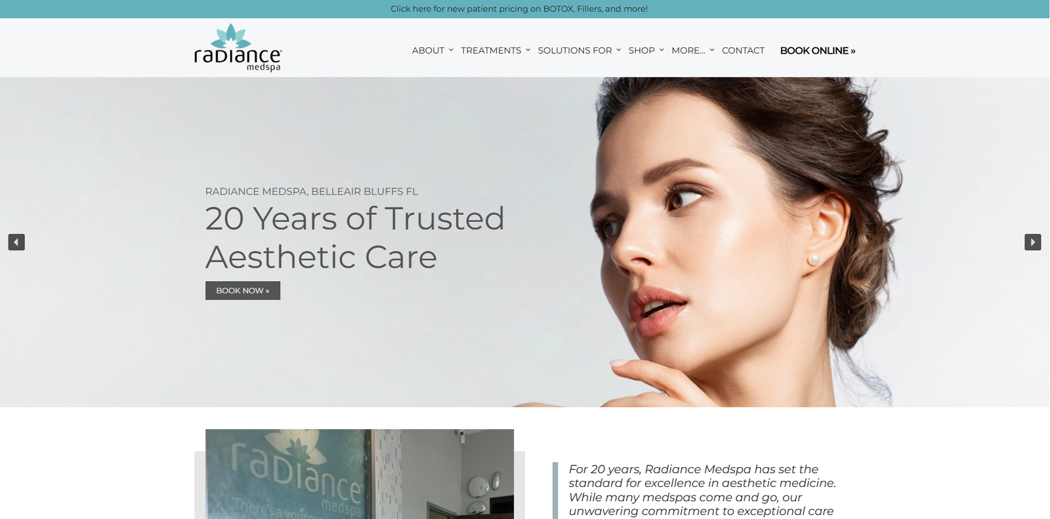The image size is (1050, 519).
Task: Click the 20 Years of Trusted heading
Action: (355, 218)
